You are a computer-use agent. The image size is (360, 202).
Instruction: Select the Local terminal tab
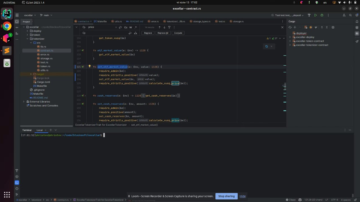tap(40, 130)
